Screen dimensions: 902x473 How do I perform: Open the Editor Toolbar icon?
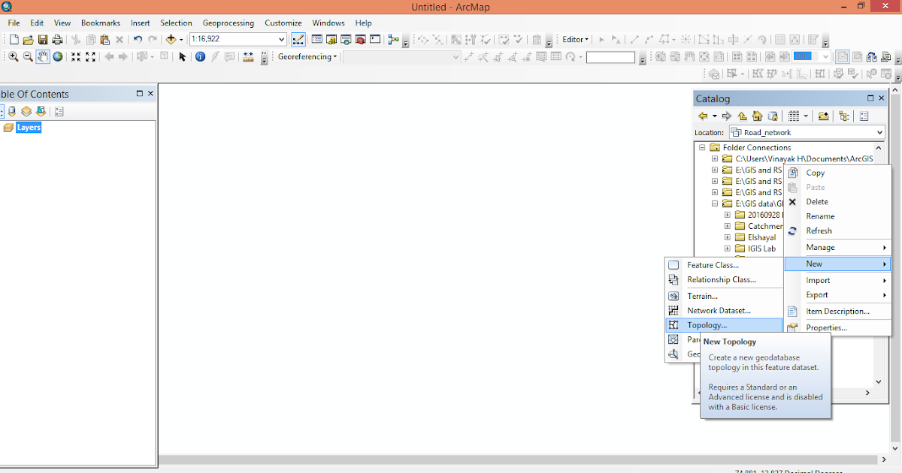(298, 39)
